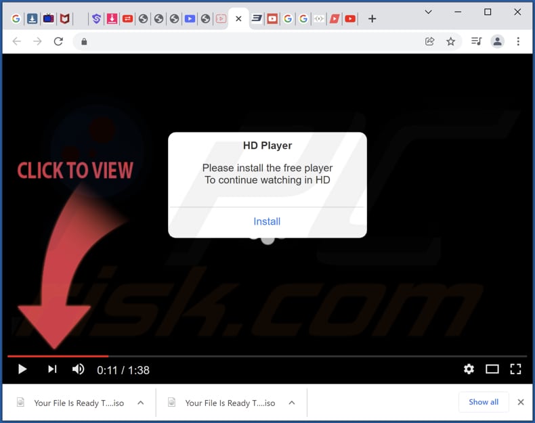Viewport: 535px width, 423px height.
Task: Go forward to next page
Action: pyautogui.click(x=37, y=41)
